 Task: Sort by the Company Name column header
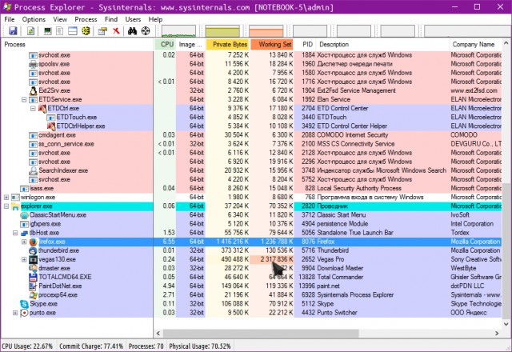click(x=475, y=45)
